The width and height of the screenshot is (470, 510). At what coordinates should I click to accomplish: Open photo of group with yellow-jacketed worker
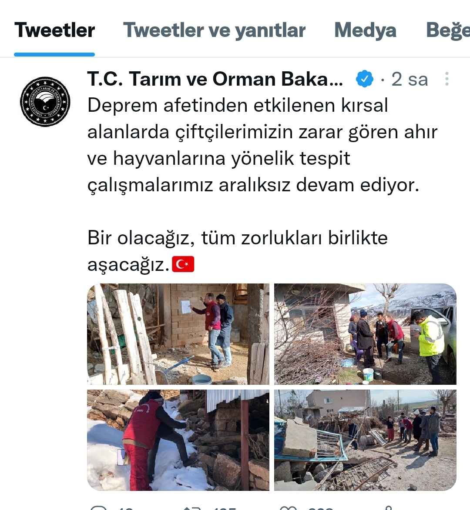click(x=365, y=334)
